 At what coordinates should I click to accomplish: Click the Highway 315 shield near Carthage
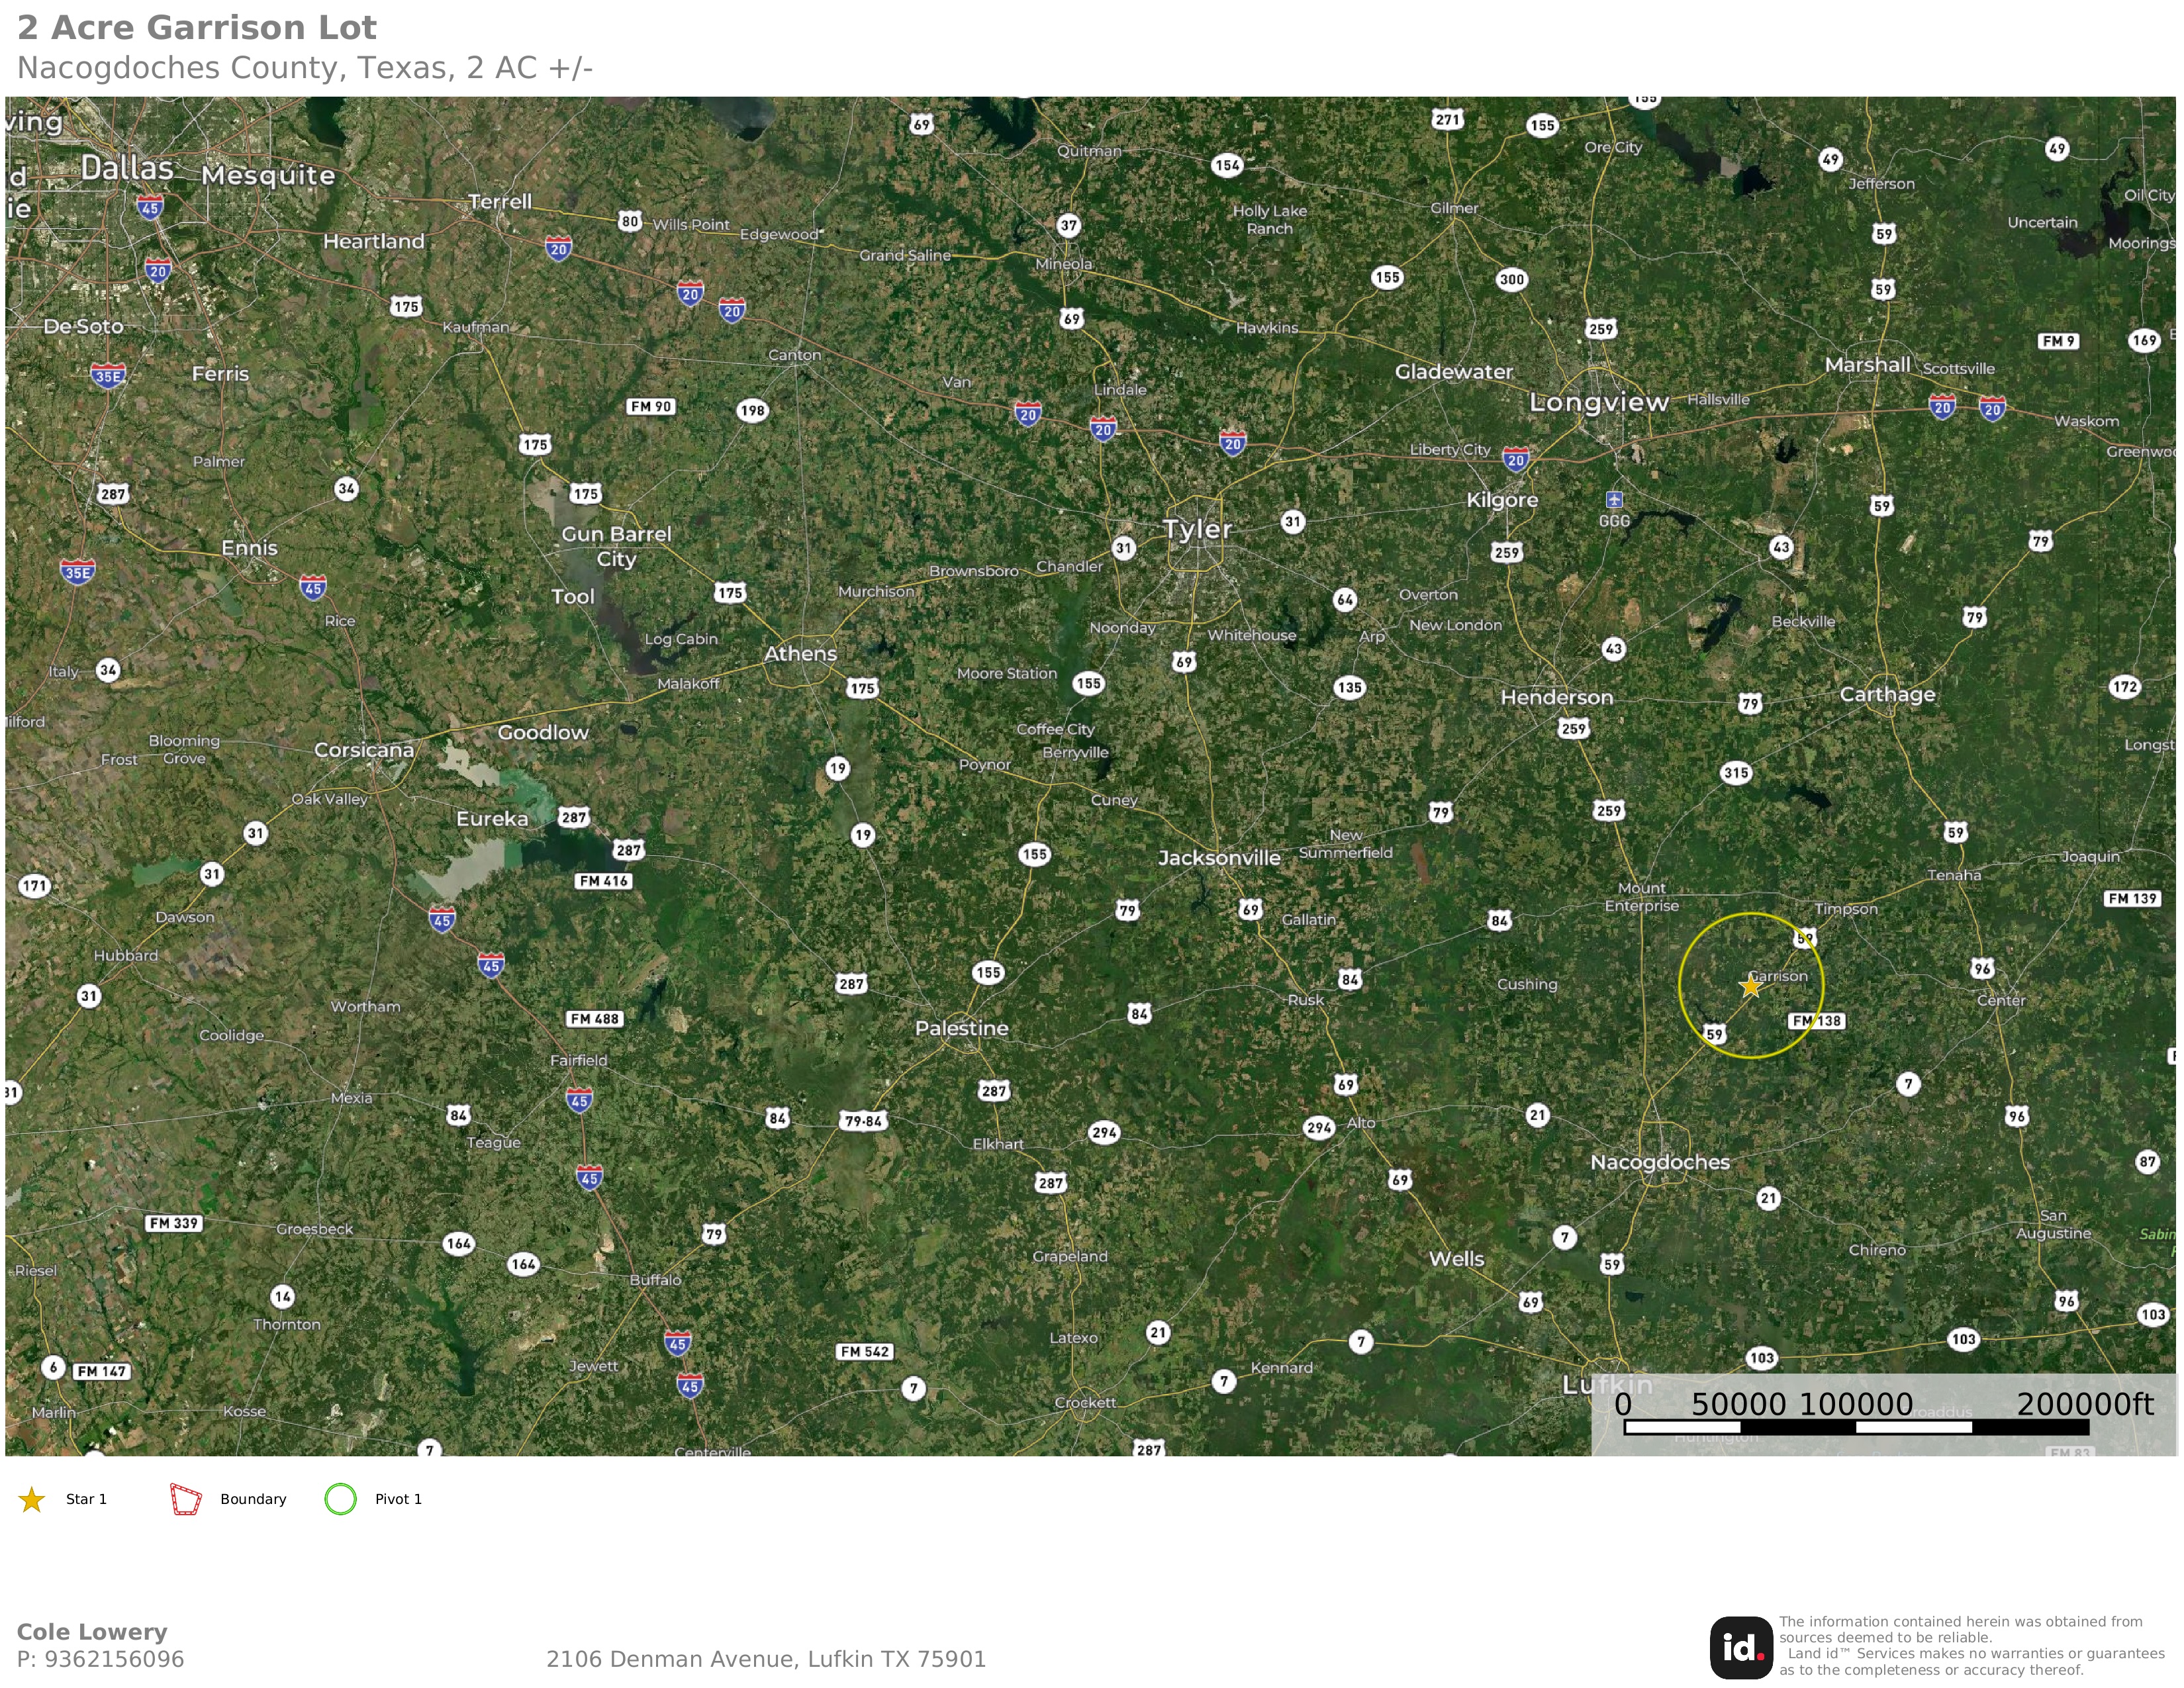click(x=1736, y=772)
